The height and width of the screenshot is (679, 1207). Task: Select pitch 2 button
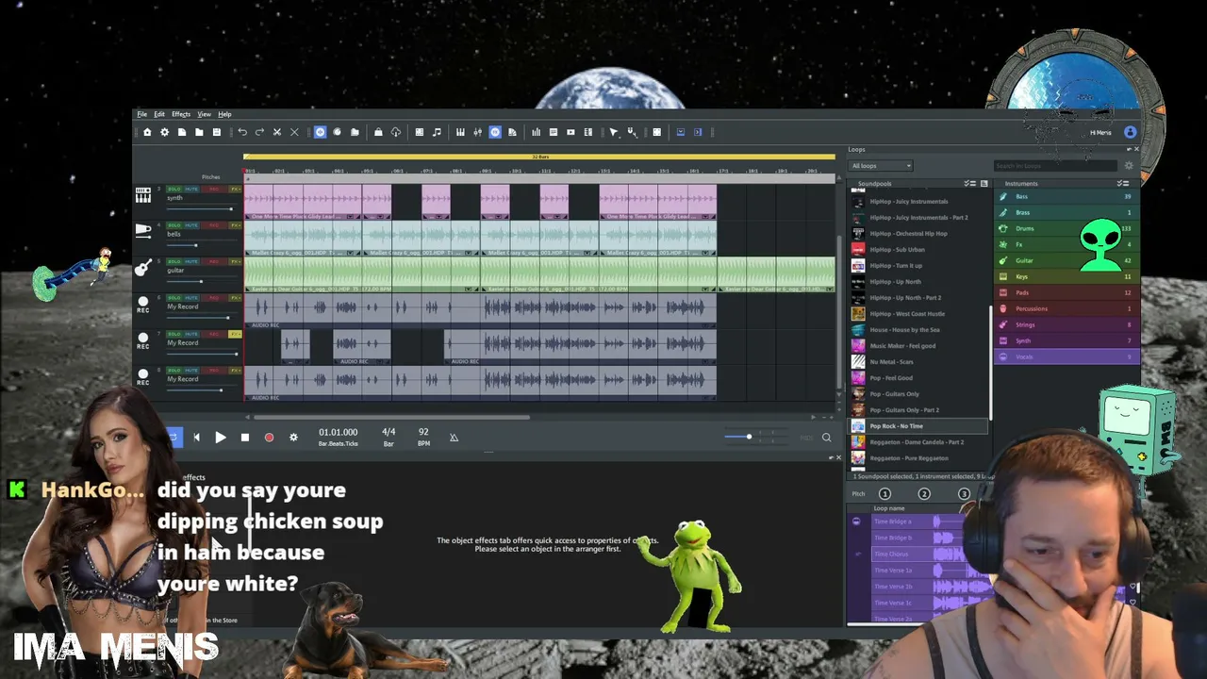924,494
